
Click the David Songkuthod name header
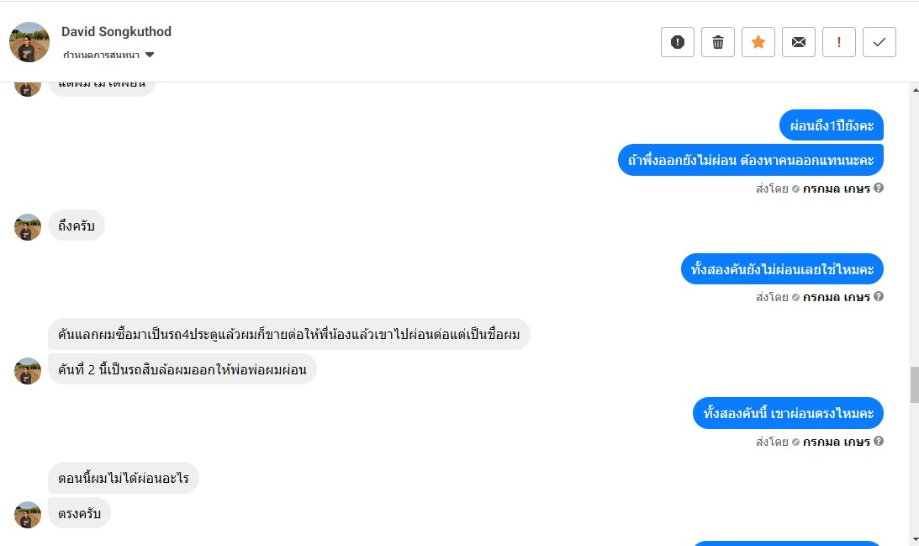pyautogui.click(x=116, y=32)
